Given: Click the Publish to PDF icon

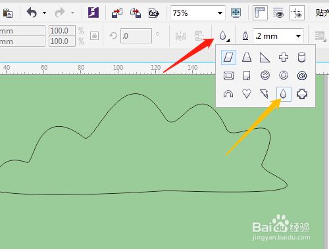Looking at the screenshot, I should pos(154,13).
